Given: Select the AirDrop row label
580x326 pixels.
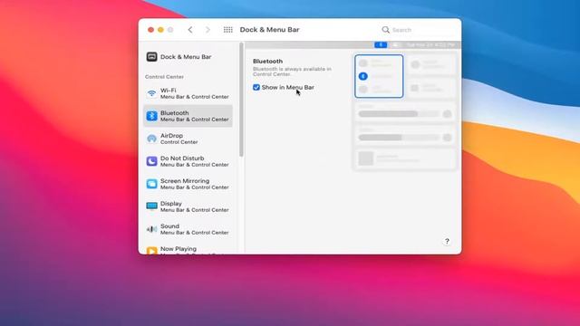Looking at the screenshot, I should pyautogui.click(x=171, y=136).
